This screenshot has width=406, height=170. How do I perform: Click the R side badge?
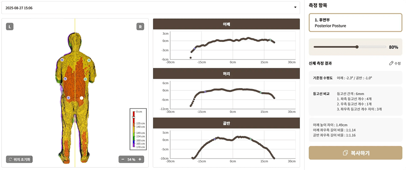pyautogui.click(x=140, y=26)
